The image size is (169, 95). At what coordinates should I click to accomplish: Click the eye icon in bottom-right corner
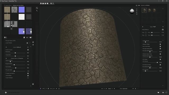point(163,93)
